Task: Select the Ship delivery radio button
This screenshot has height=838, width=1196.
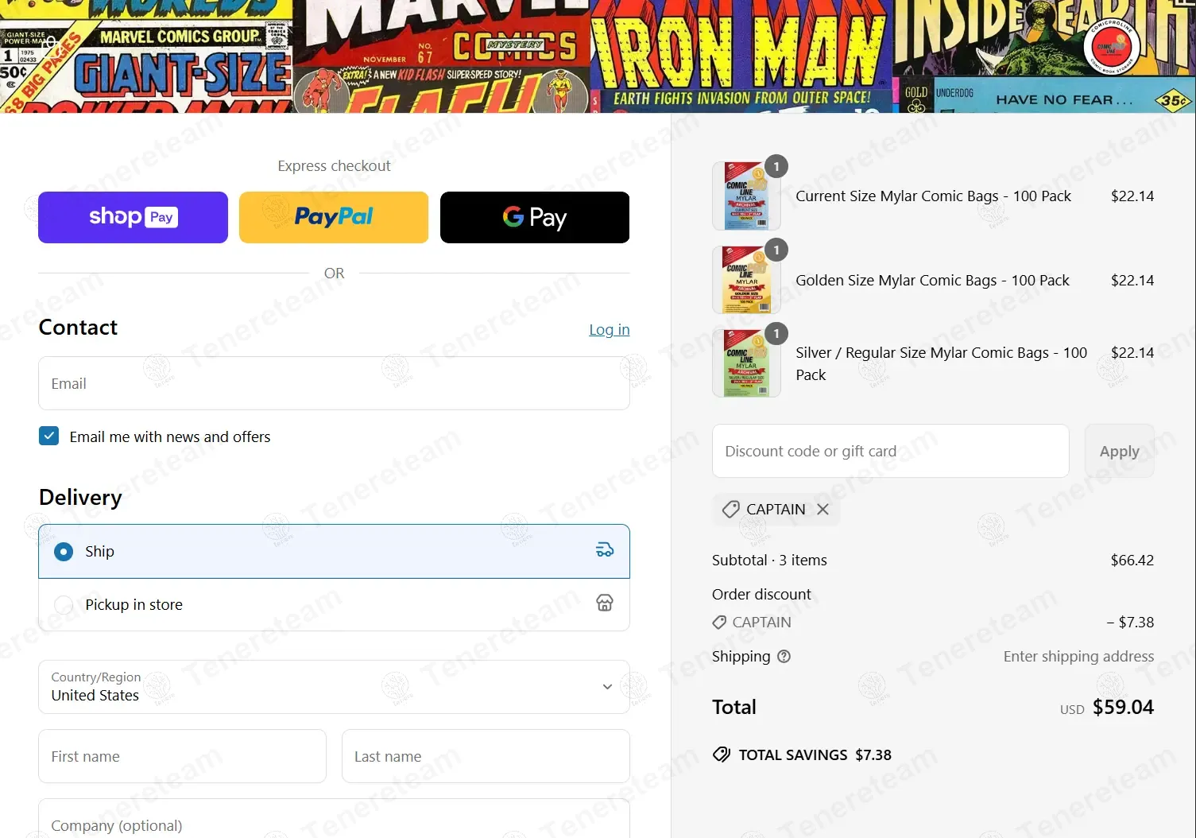Action: [x=64, y=552]
